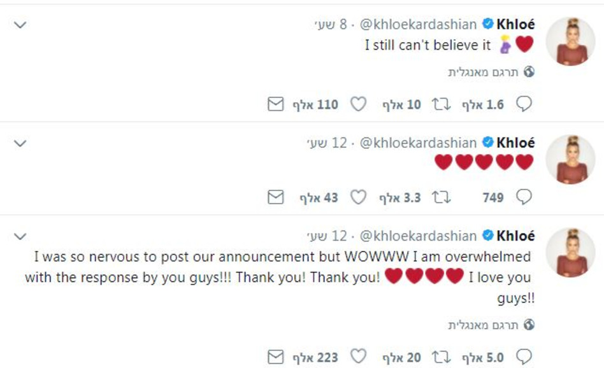The image size is (604, 368).
Task: Retweet the "I was so nervous" announcement tweet
Action: (441, 357)
